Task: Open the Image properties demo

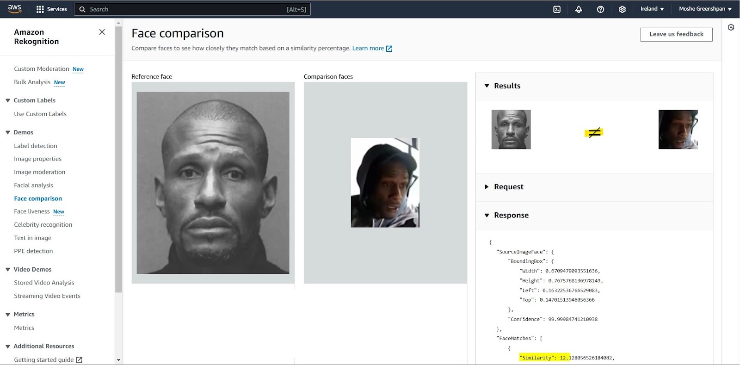Action: tap(37, 159)
